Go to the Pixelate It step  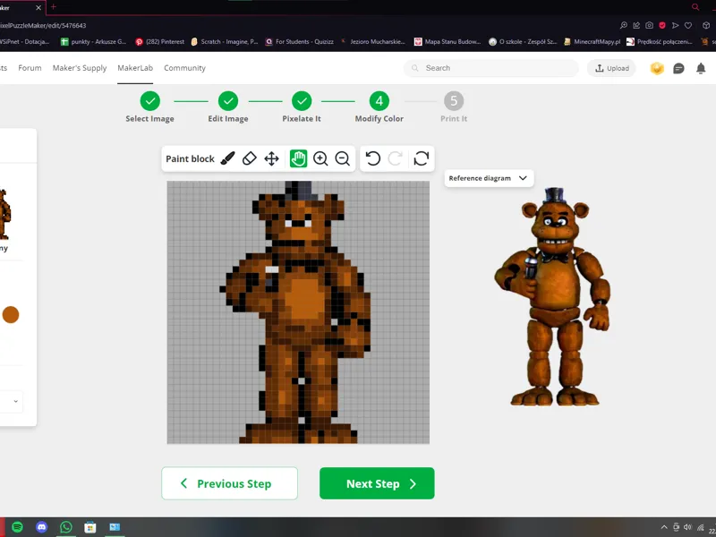point(302,107)
